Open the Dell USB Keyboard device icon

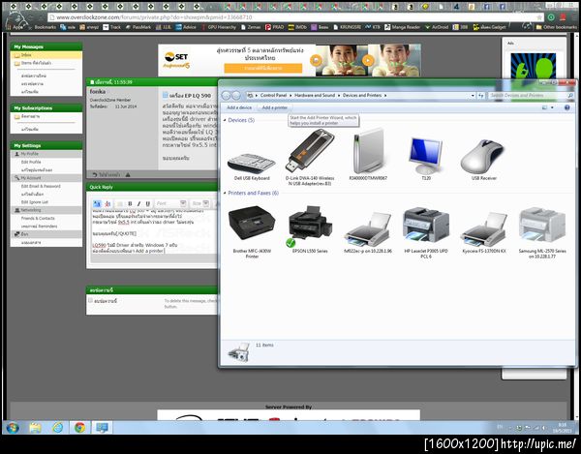tap(252, 163)
